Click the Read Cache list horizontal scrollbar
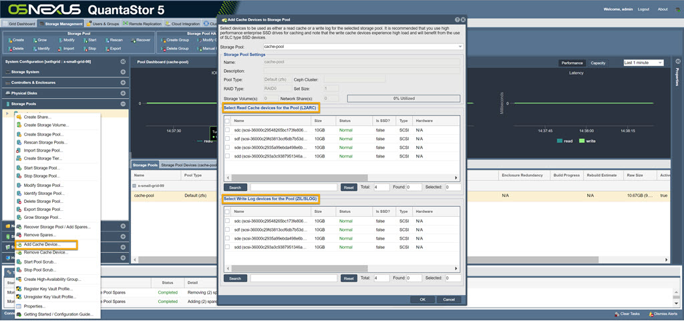The image size is (684, 321). 300,178
